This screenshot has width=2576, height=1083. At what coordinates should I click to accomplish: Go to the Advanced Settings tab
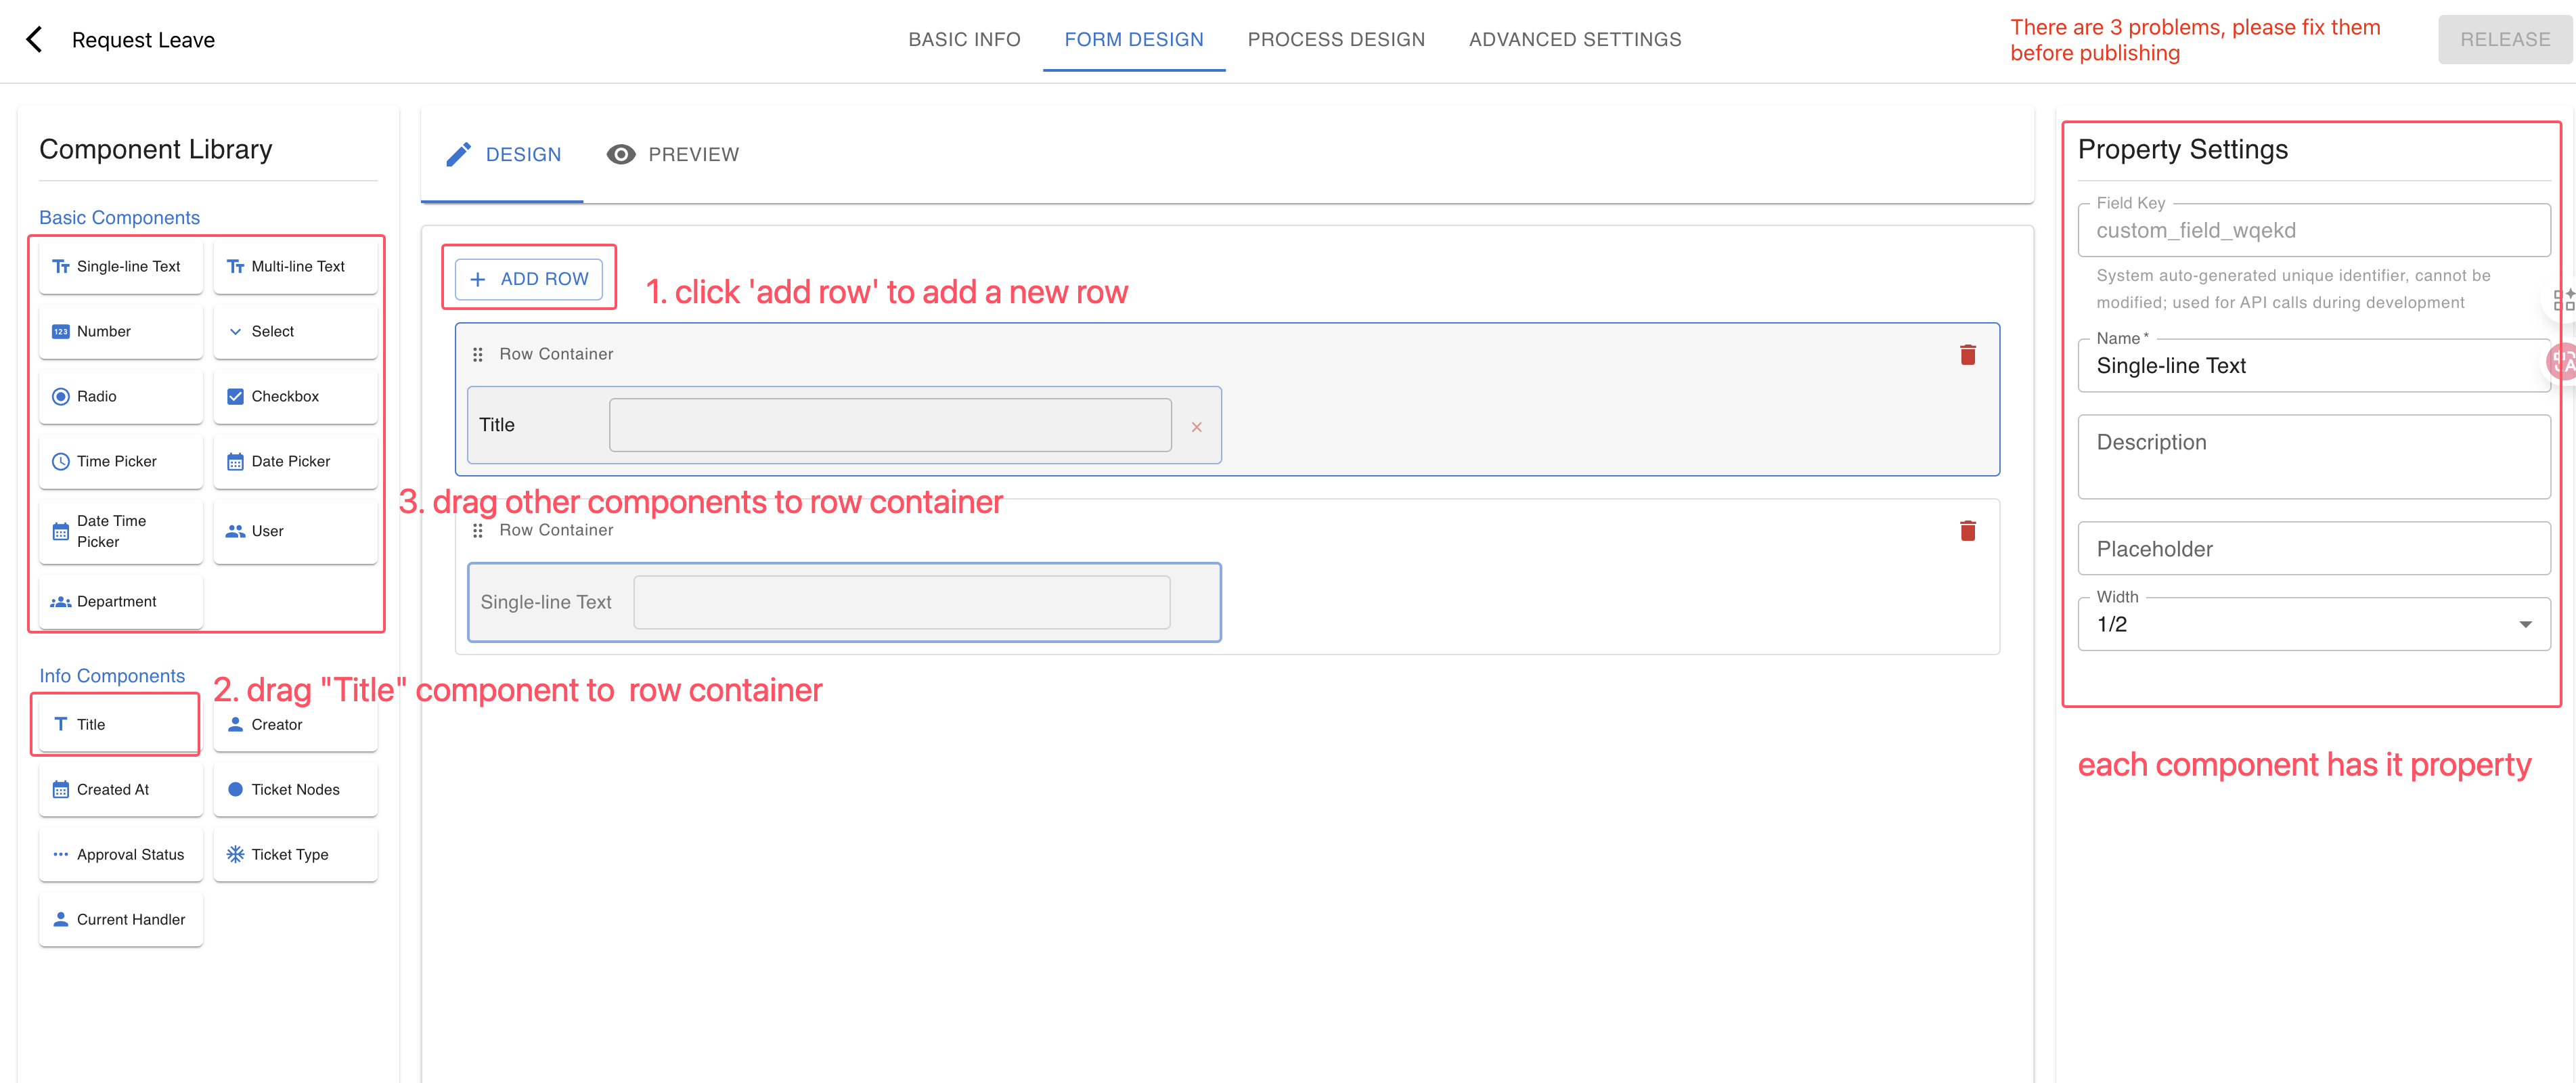[1575, 40]
